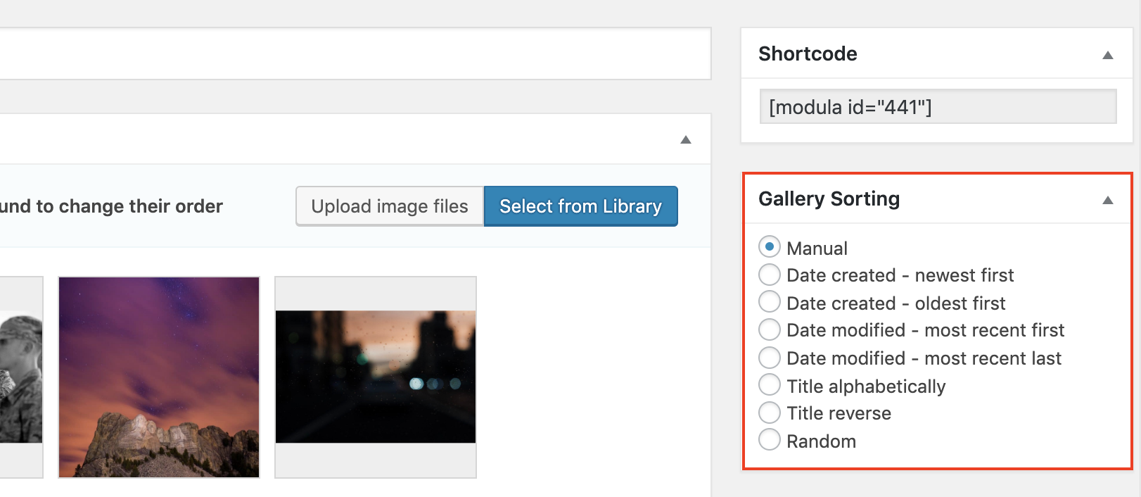Viewport: 1141px width, 497px height.
Task: Toggle the gallery images panel arrow
Action: tap(686, 139)
